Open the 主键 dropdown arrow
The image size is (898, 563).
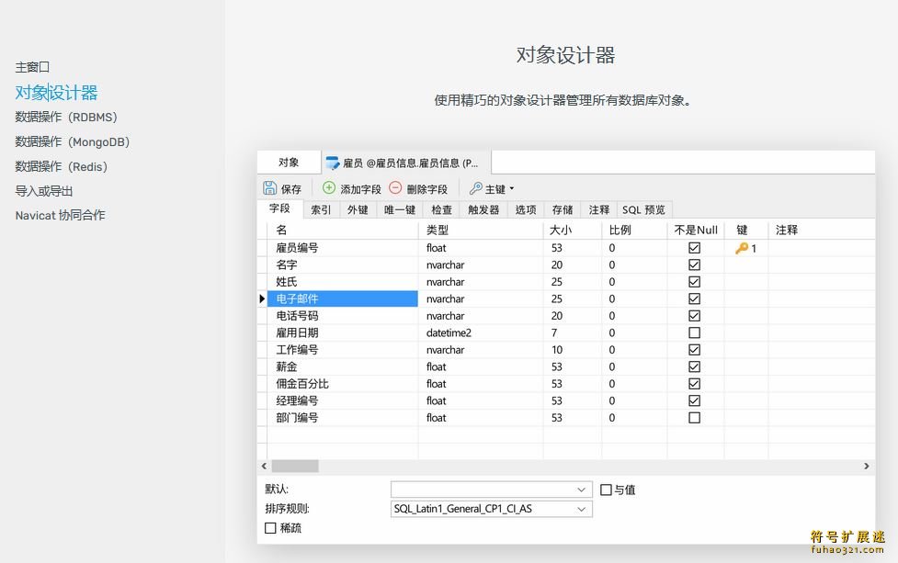pyautogui.click(x=512, y=188)
